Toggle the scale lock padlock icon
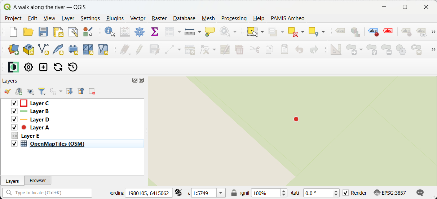 click(x=234, y=193)
